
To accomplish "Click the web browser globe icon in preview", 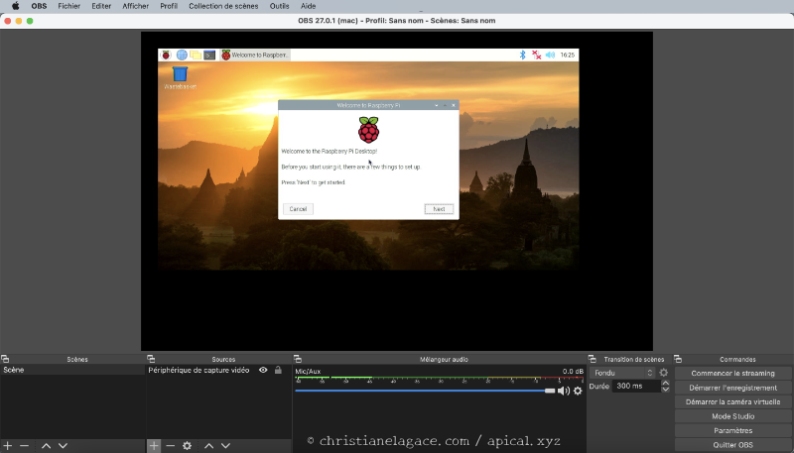I will 182,55.
